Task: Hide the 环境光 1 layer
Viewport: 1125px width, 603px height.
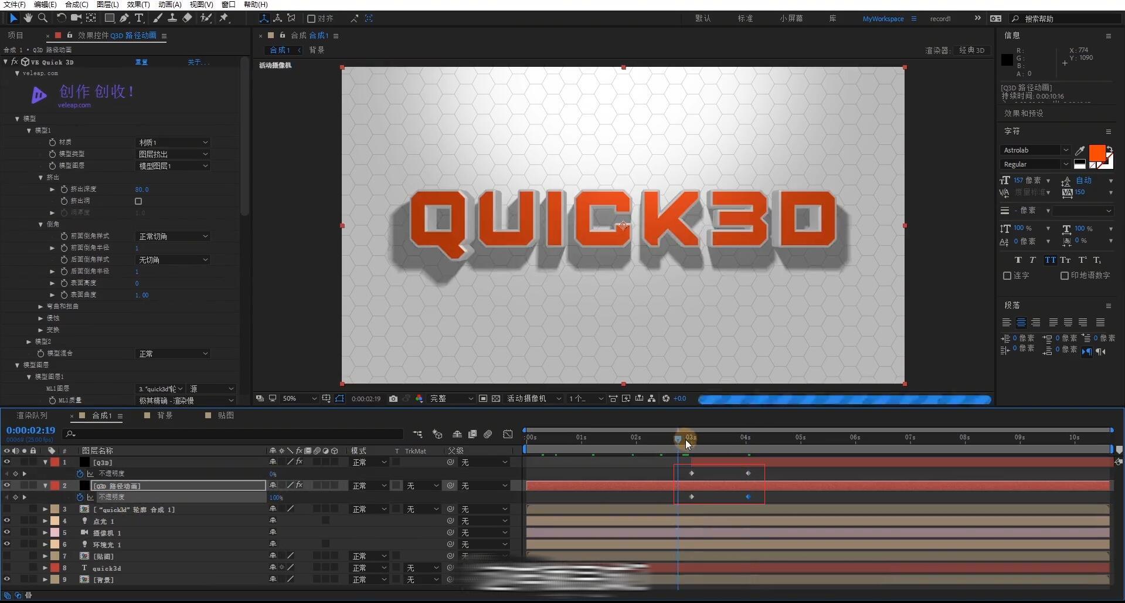Action: [7, 544]
